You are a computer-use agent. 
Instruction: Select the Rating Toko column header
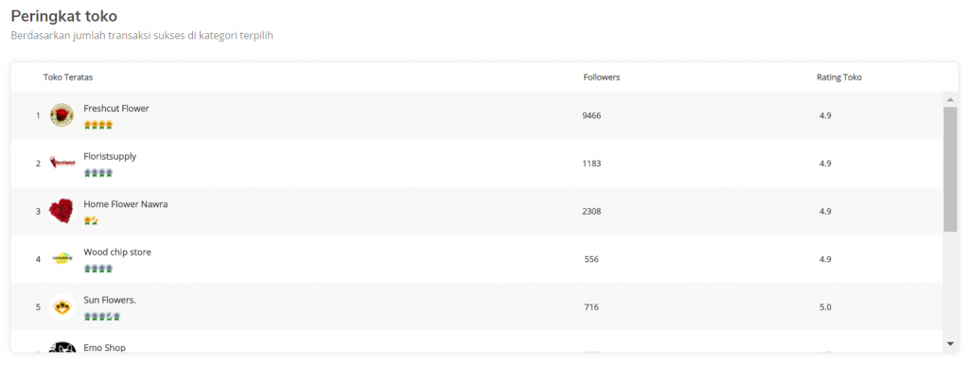tap(839, 78)
